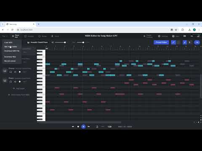Click the horizontal scrollbar under piano roll
The width and height of the screenshot is (202, 151).
point(80,122)
